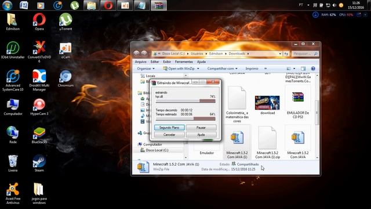Launch HyperCam 3 from the desktop

coord(39,107)
